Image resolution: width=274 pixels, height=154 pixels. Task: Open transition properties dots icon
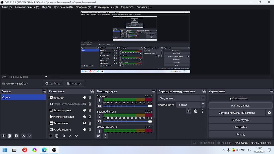pyautogui.click(x=202, y=111)
